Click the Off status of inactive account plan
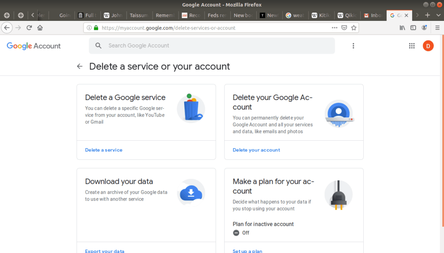444x253 pixels. click(241, 233)
